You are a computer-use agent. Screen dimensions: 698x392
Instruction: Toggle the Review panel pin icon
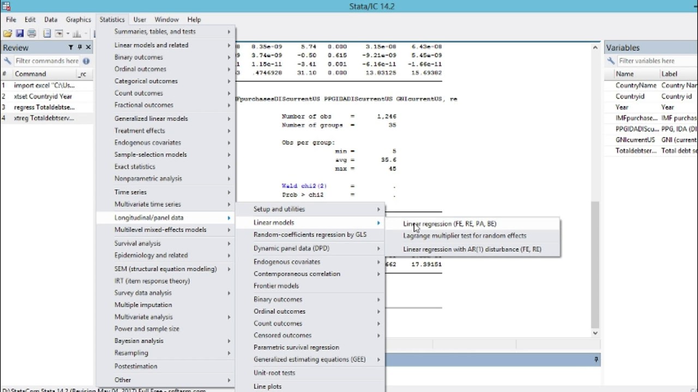click(80, 48)
